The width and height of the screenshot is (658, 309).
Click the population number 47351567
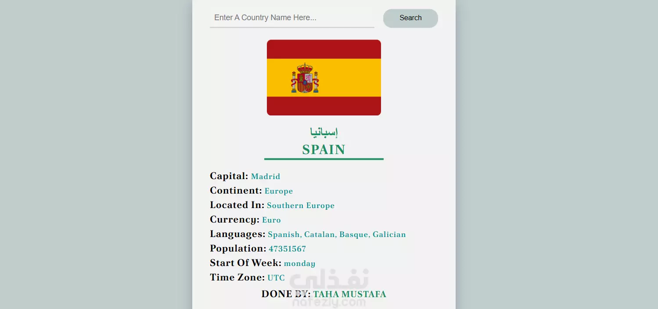287,249
